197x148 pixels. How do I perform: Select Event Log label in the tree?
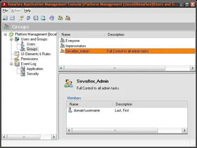tap(29, 64)
